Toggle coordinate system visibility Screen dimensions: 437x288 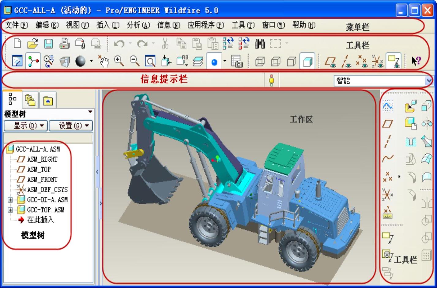tap(378, 61)
